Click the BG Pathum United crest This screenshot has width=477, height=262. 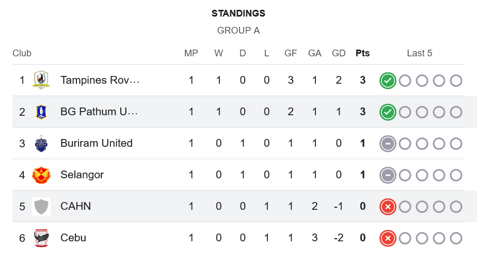(41, 112)
